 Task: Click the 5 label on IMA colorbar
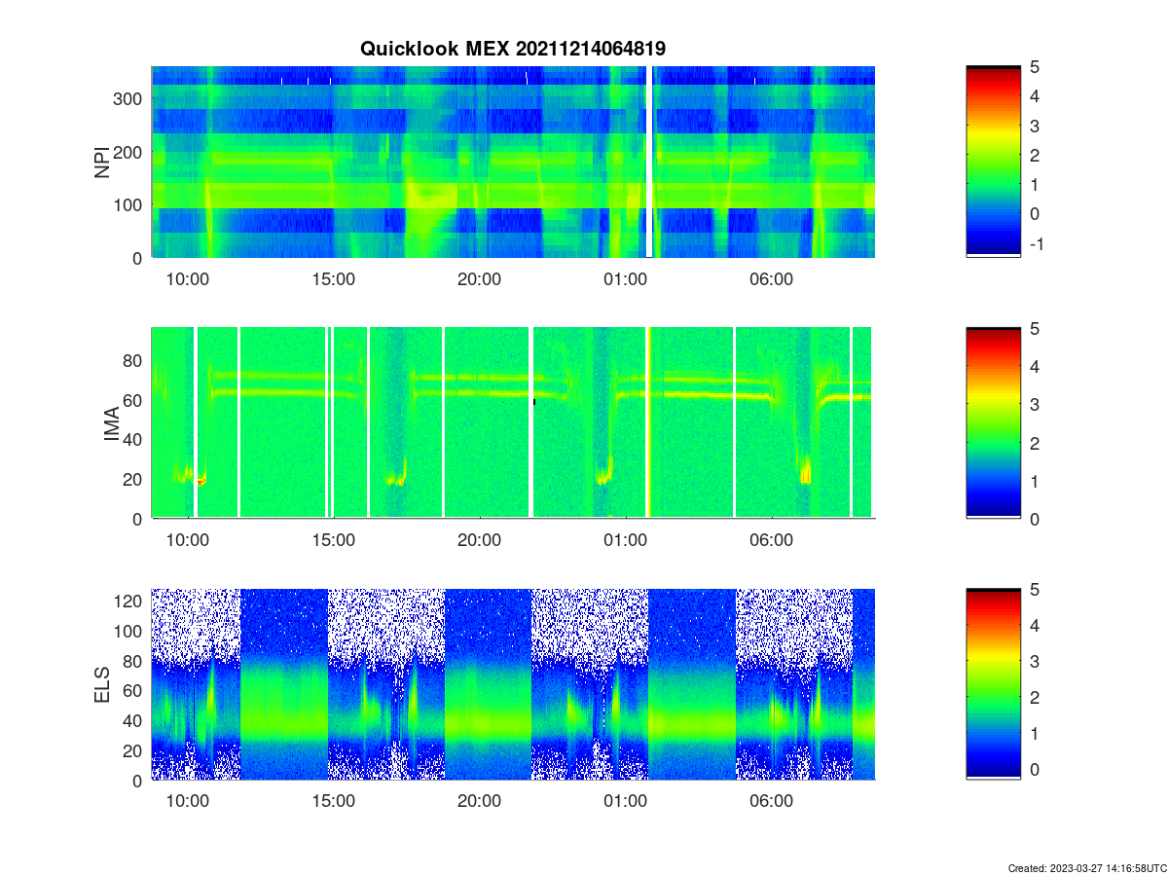click(1035, 329)
